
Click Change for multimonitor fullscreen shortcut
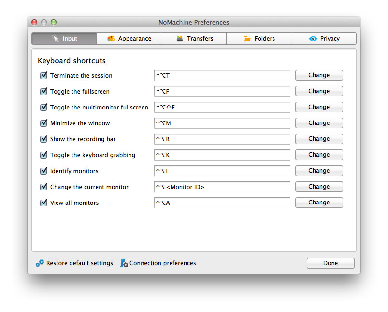319,107
